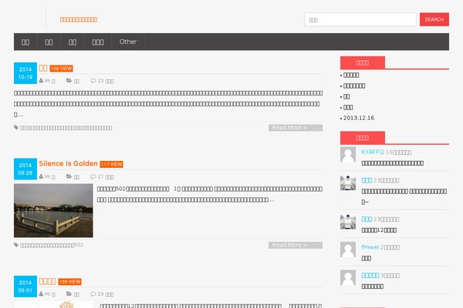
Task: Open the Other menu in navigation bar
Action: (x=128, y=42)
